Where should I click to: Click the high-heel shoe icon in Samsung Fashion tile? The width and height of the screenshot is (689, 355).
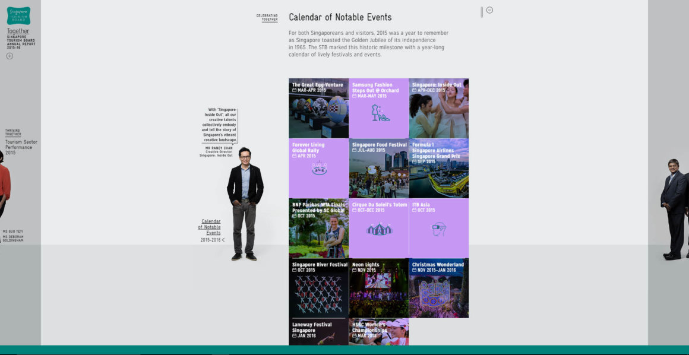379,113
